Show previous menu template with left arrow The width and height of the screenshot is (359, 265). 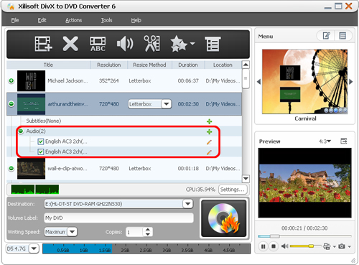pyautogui.click(x=258, y=82)
